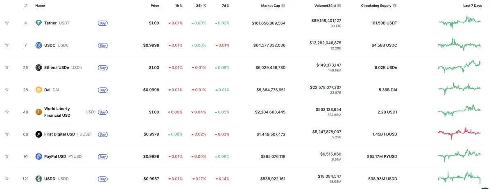Click the First Digital USD logo icon
This screenshot has height=189, width=491.
[38, 134]
